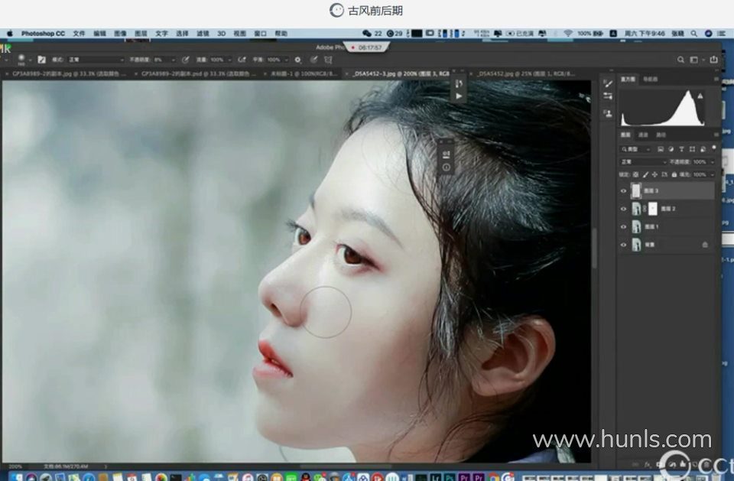
Task: Open the workspace switcher
Action: tap(696, 60)
